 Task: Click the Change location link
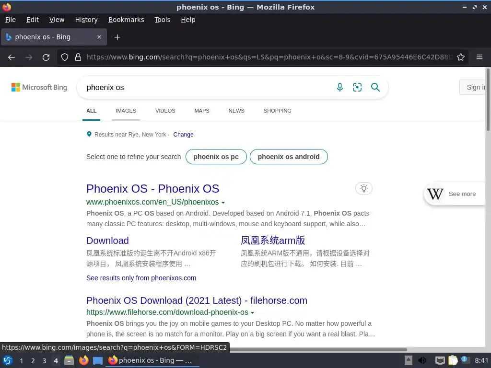click(x=183, y=135)
